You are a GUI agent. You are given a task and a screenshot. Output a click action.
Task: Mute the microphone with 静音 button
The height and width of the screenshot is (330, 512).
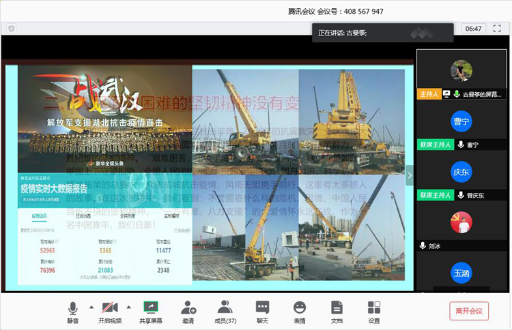(72, 311)
